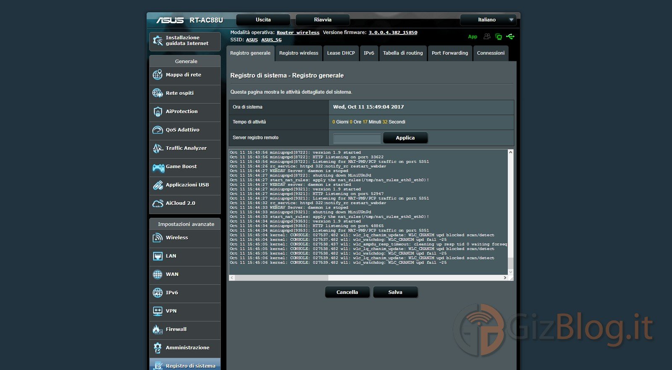The width and height of the screenshot is (672, 370).
Task: Click the 'Tempo di attività' label
Action: [249, 122]
